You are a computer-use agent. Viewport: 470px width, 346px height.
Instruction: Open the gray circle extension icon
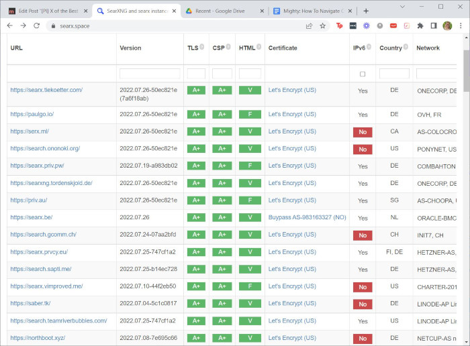point(380,26)
